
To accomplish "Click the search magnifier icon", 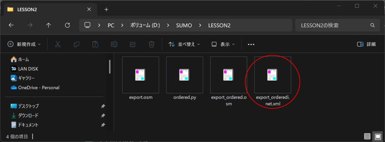I will pos(373,25).
